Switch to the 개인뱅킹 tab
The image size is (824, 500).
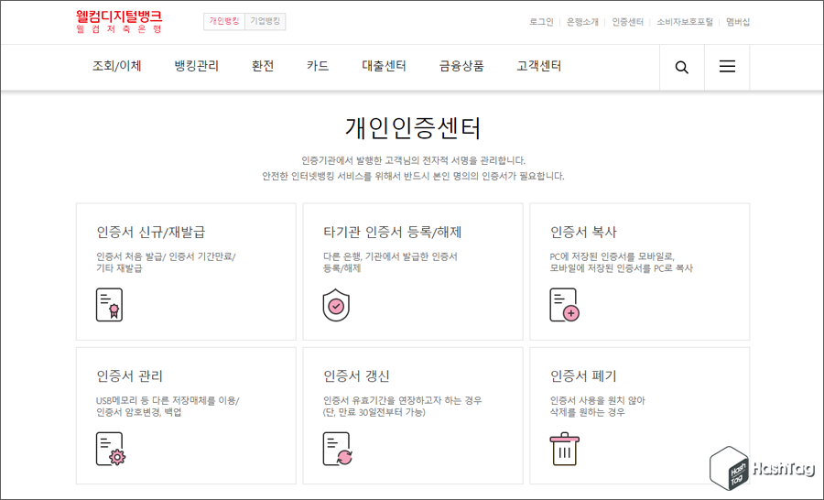click(x=224, y=21)
